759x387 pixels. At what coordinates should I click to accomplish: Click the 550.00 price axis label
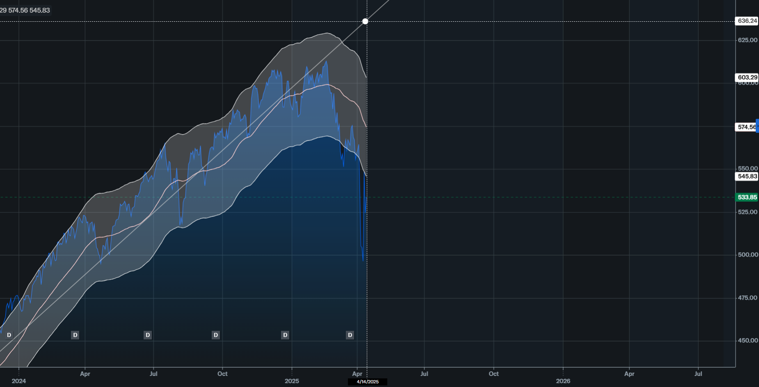[748, 168]
